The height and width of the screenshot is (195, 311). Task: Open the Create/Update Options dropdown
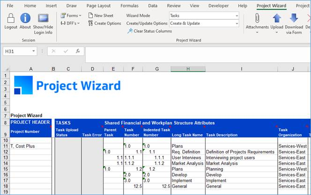[x=237, y=23]
